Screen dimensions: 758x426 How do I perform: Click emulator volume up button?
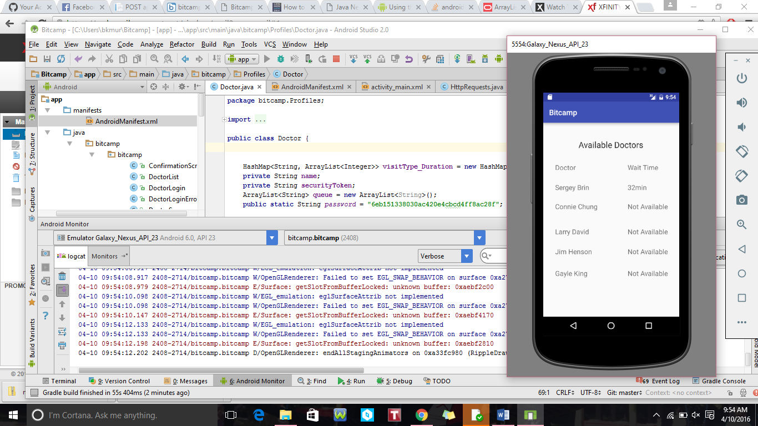[741, 103]
